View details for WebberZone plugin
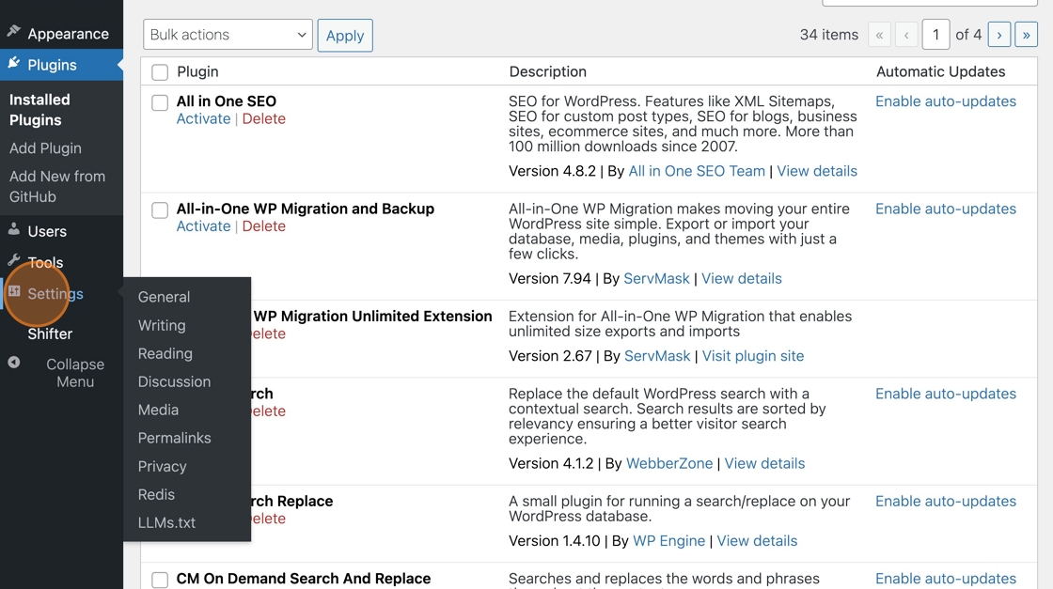 pos(764,463)
